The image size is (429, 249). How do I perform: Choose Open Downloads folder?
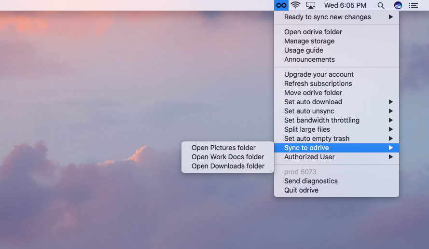coord(228,166)
